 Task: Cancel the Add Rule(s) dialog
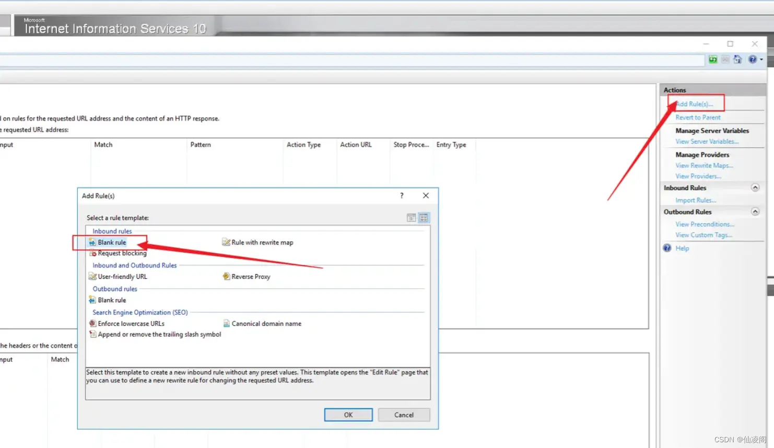click(x=404, y=415)
